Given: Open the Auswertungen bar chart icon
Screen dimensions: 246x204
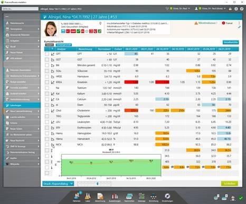Looking at the screenshot, I should [x=115, y=197].
